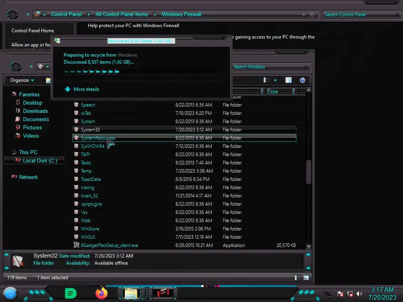Image resolution: width=403 pixels, height=302 pixels.
Task: Click the Tasks folder icon
Action: [x=76, y=162]
